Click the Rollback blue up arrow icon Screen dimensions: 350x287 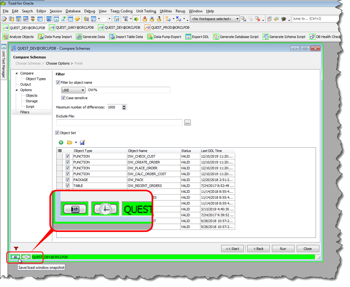coord(152,19)
